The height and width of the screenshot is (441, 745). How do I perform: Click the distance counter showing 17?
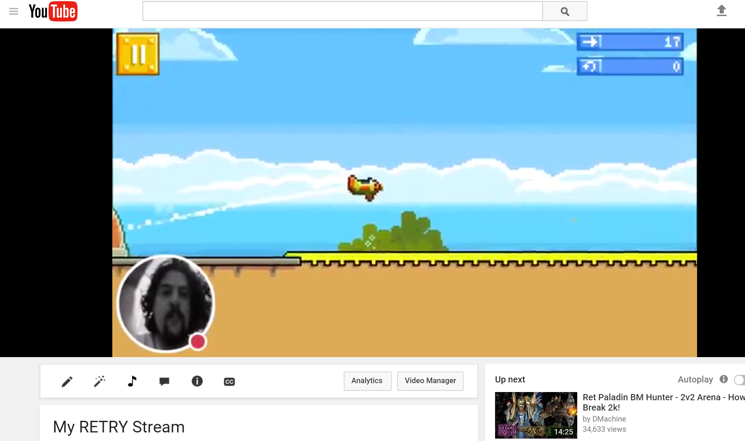(x=630, y=42)
